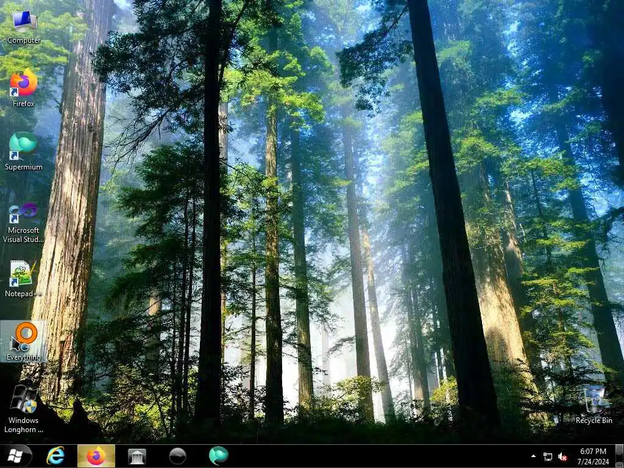Select the Supermium desktop shortcut
Screen dimensions: 624x468
click(x=24, y=151)
